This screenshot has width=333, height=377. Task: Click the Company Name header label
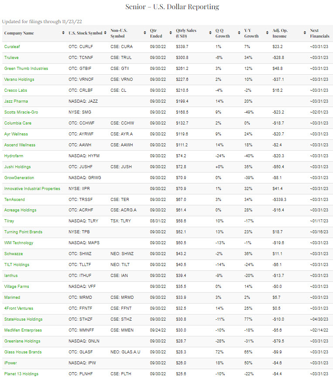[19, 33]
